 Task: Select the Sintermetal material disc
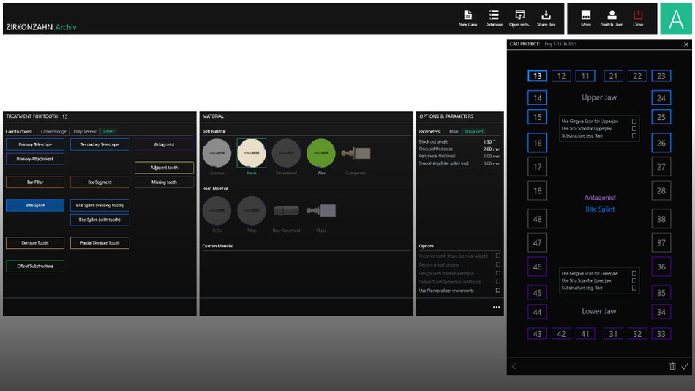click(286, 153)
